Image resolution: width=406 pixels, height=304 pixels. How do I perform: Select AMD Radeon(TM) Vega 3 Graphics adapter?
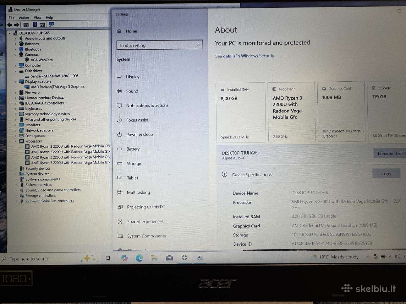click(58, 87)
